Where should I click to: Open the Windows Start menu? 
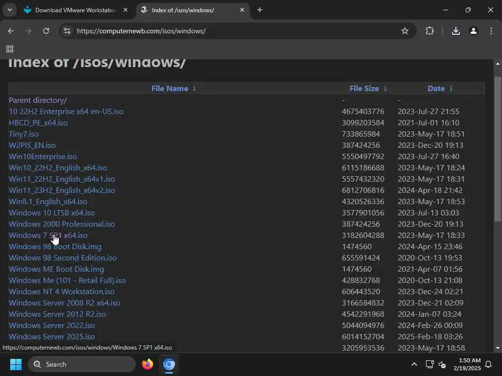click(16, 364)
